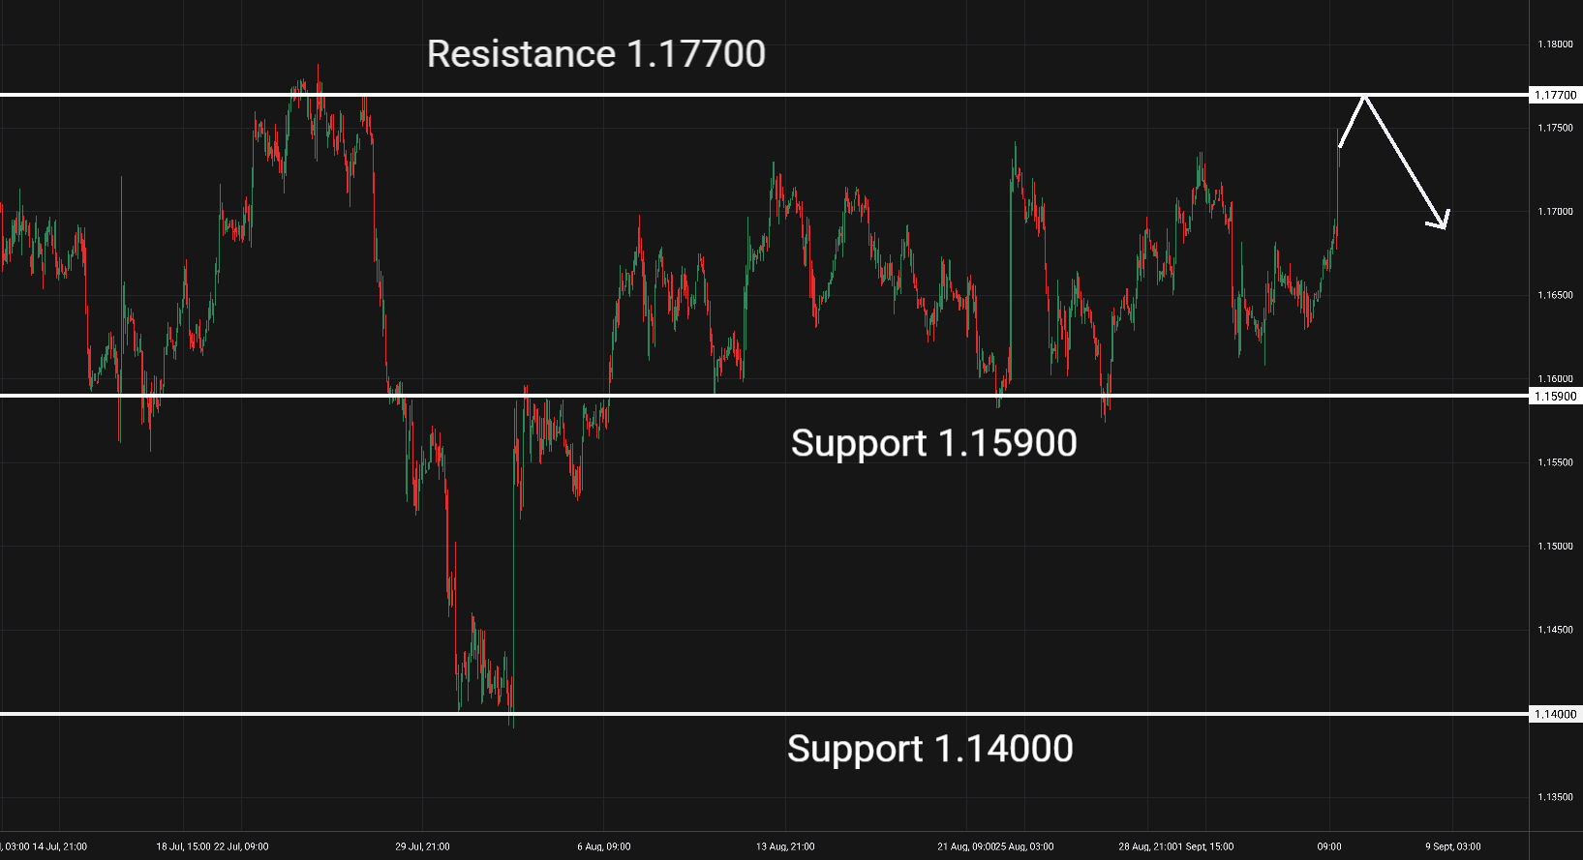The height and width of the screenshot is (860, 1583).
Task: Click the 29 Jul, 21:00 time label
Action: tap(422, 846)
